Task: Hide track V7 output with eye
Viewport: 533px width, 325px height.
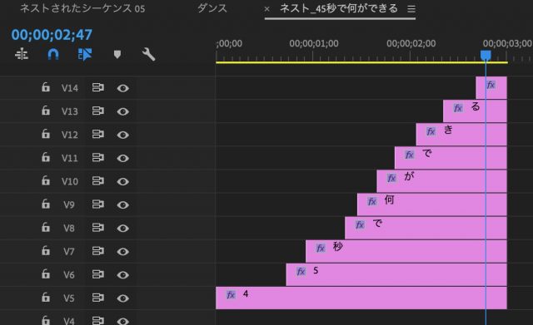Action: point(122,252)
